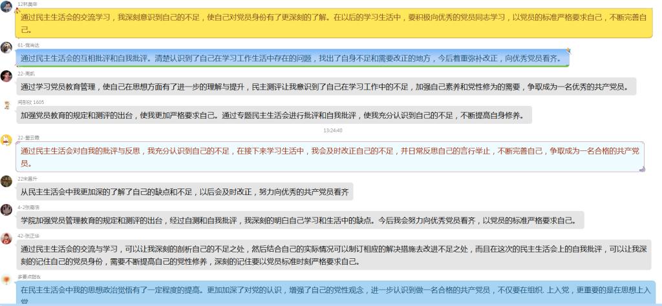Click the bottom blue bubble about 思想政治觉悟

[x=335, y=293]
